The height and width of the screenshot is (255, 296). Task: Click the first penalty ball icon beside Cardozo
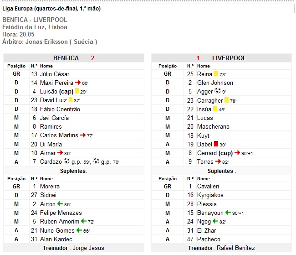66,161
